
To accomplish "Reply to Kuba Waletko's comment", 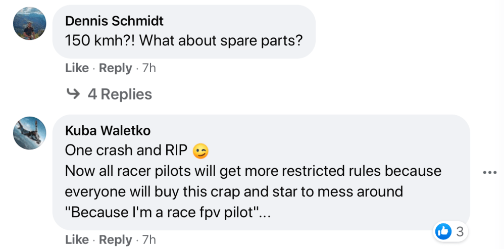I will 115,239.
